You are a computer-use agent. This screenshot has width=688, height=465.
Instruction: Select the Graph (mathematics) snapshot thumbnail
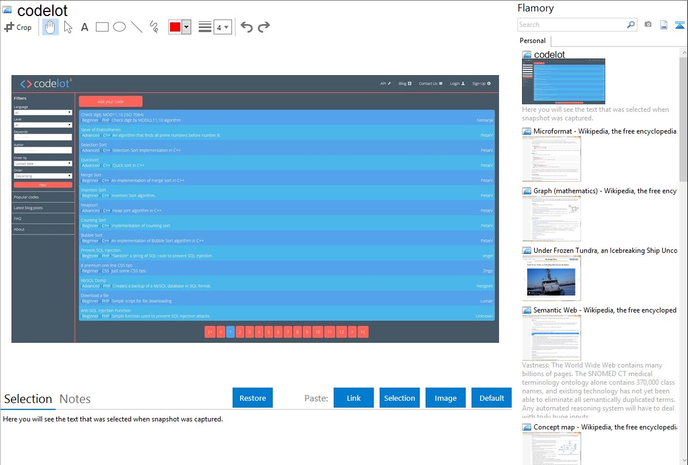point(551,218)
